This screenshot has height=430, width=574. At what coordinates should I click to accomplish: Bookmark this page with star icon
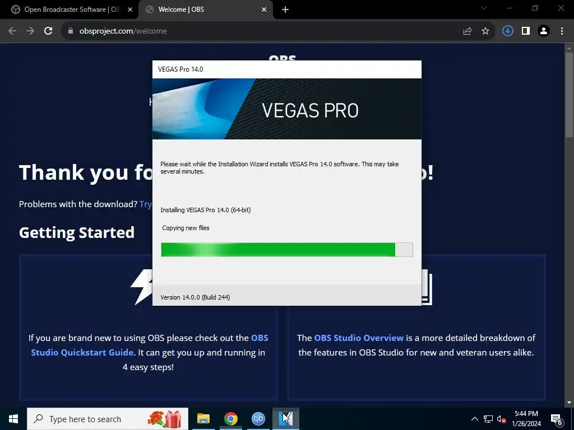(x=485, y=31)
